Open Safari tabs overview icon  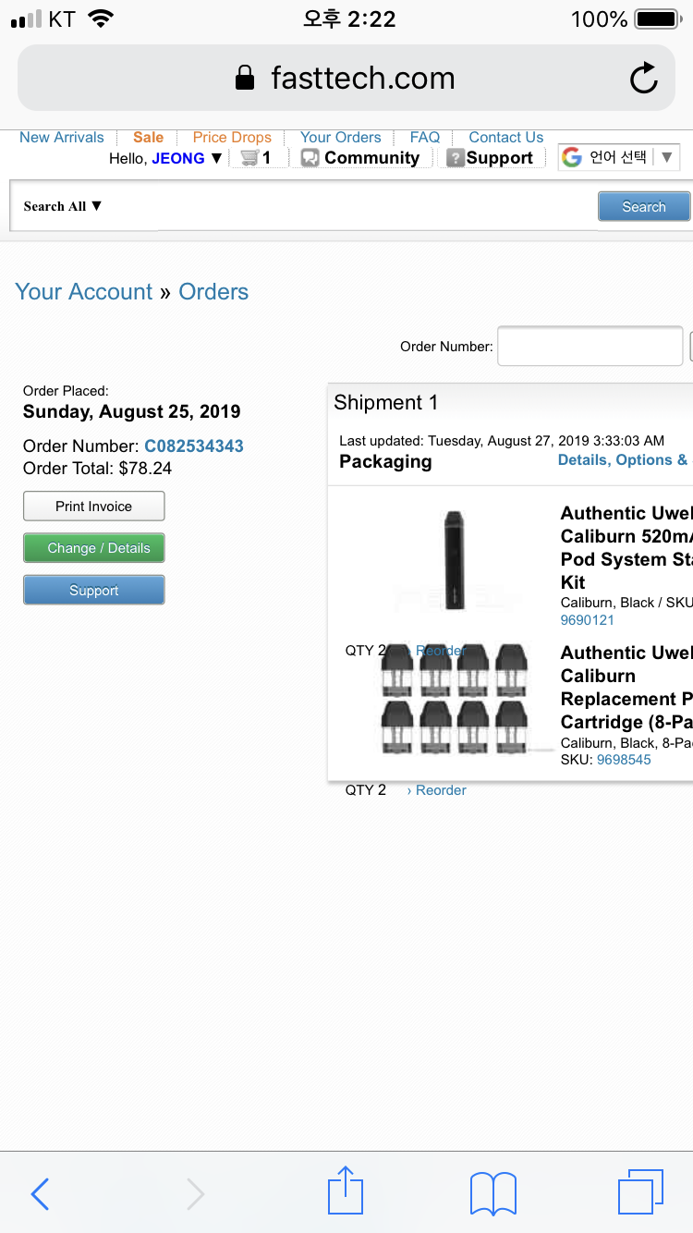click(640, 1191)
